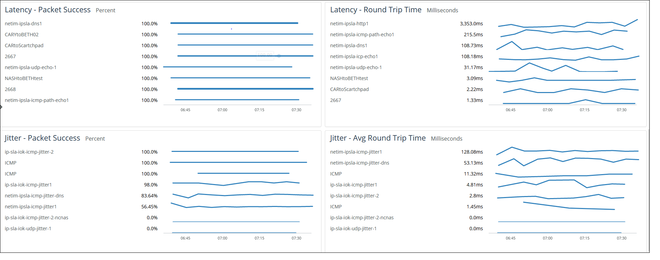
Task: Open netim-ipsla-icmp-path-echo1 in the Round Trip Time panel
Action: point(362,35)
